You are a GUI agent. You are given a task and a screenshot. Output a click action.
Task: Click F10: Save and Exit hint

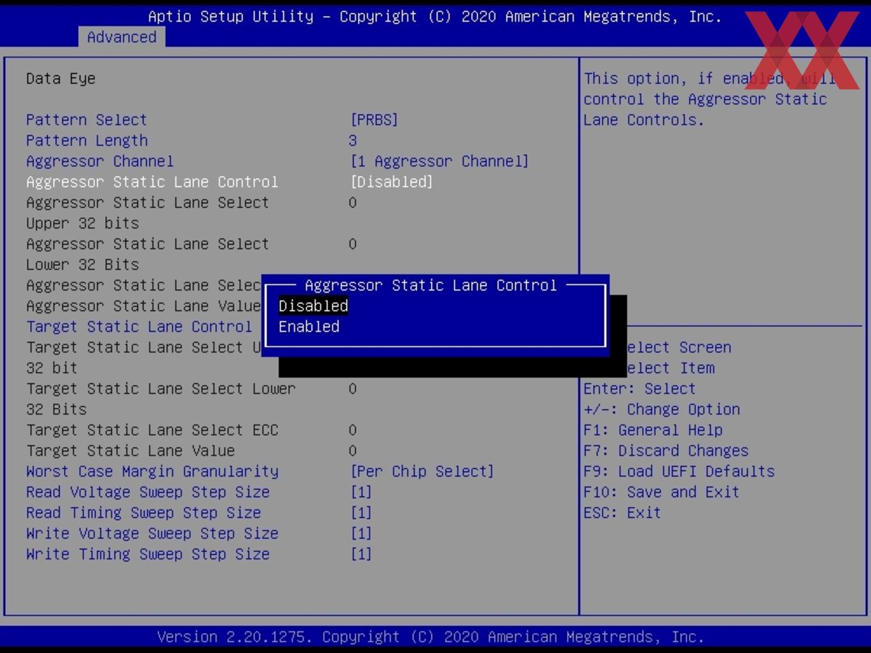[x=662, y=492]
